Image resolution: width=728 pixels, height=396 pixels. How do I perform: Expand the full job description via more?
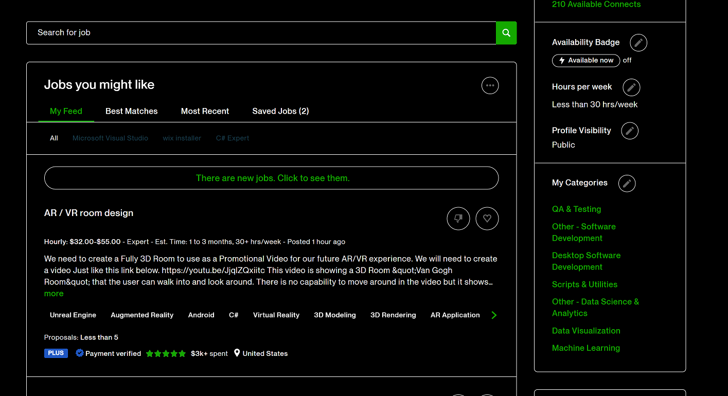(54, 293)
